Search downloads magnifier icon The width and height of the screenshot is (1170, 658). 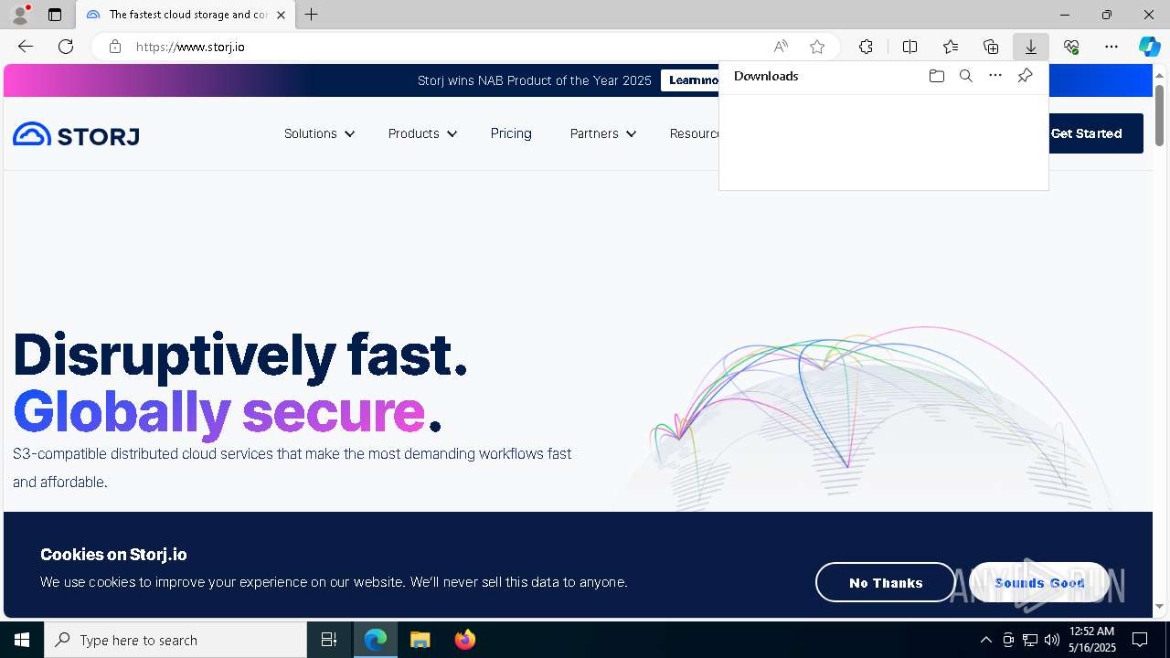point(966,76)
